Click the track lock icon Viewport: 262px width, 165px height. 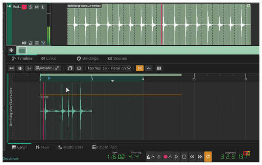(x=31, y=43)
